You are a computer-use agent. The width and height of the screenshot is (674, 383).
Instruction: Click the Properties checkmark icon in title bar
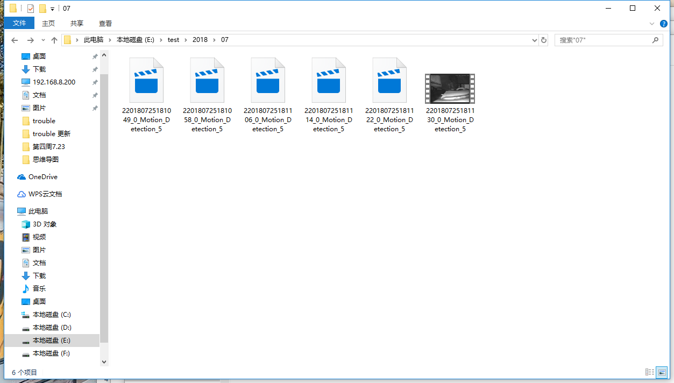tap(30, 9)
